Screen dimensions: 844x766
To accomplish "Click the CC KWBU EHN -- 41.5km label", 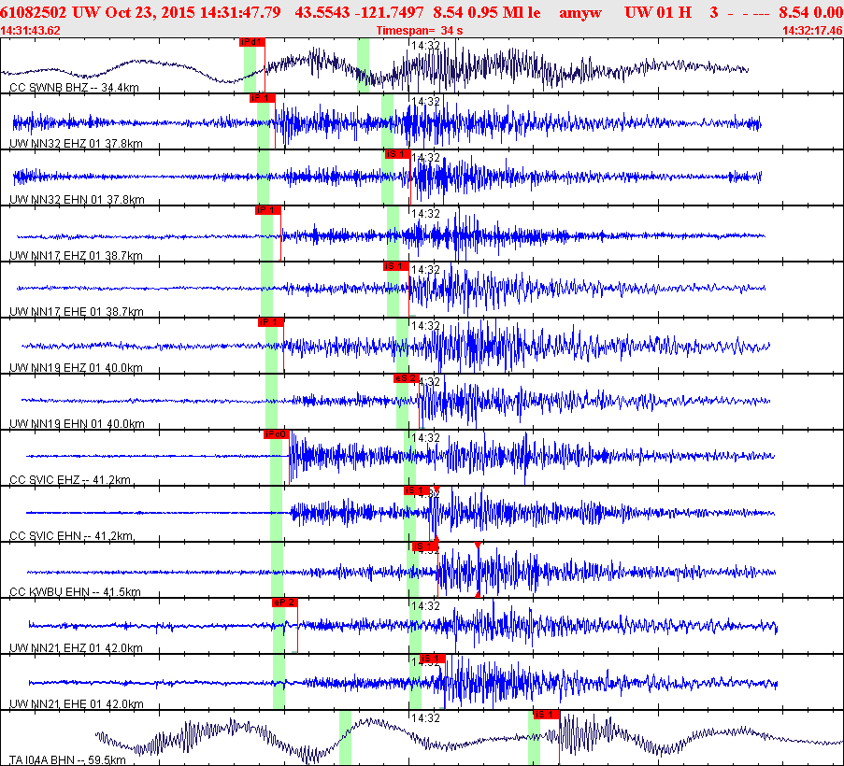I will tap(75, 591).
